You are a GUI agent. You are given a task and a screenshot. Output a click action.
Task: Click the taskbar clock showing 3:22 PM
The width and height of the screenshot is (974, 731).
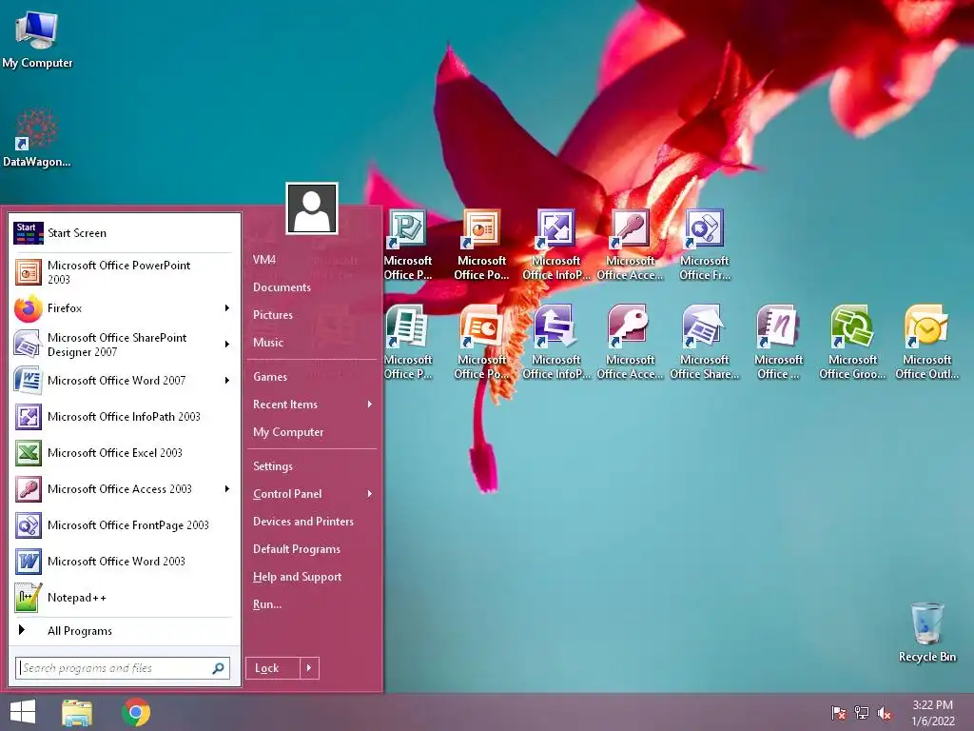click(933, 713)
